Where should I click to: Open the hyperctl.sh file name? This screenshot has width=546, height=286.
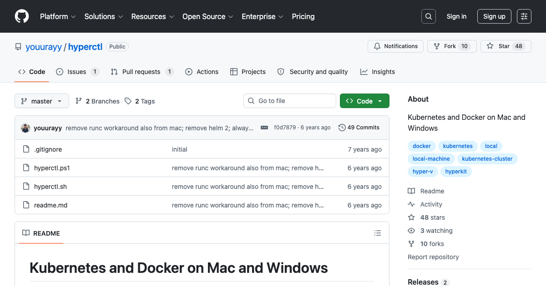[51, 187]
